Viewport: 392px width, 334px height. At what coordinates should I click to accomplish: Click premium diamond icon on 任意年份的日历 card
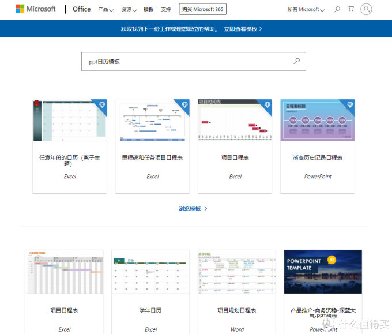102,104
